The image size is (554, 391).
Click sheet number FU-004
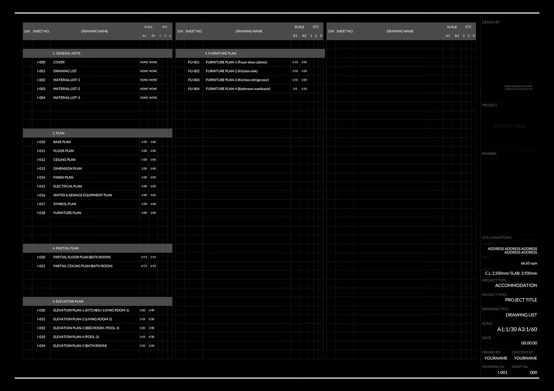click(194, 89)
